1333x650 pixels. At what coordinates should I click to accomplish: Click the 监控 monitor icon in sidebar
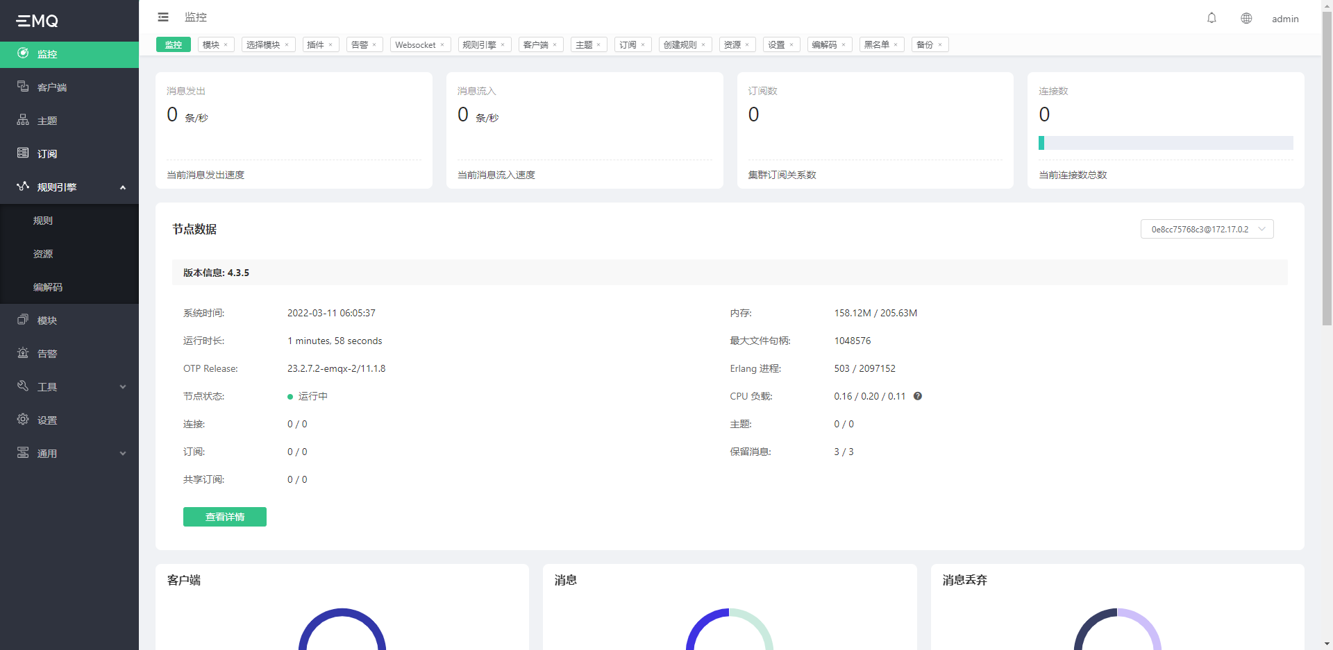23,53
